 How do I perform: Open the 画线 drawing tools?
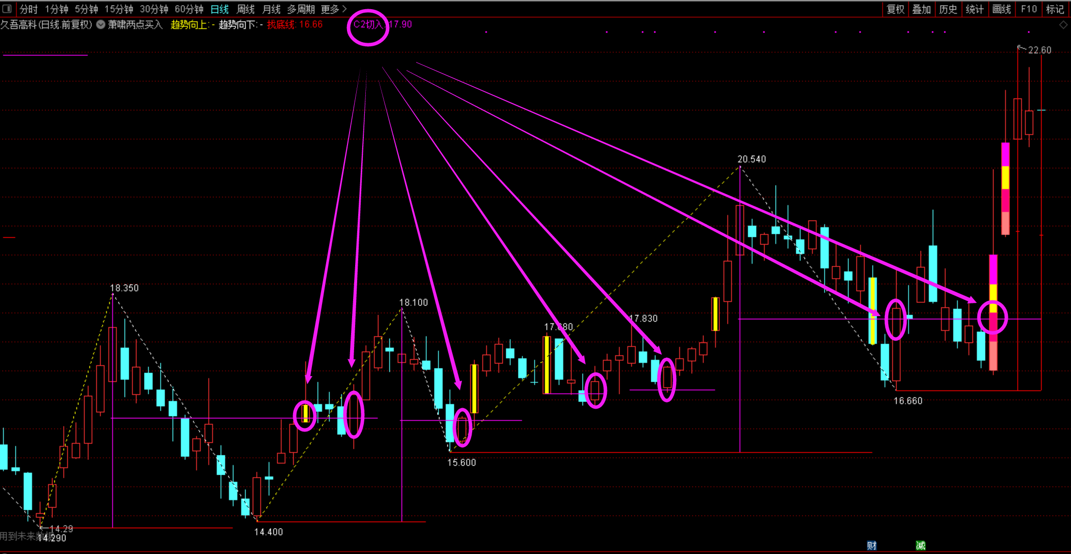1001,9
